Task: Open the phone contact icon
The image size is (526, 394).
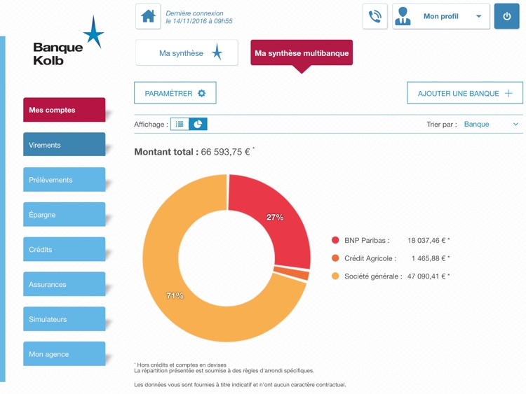Action: click(x=375, y=16)
